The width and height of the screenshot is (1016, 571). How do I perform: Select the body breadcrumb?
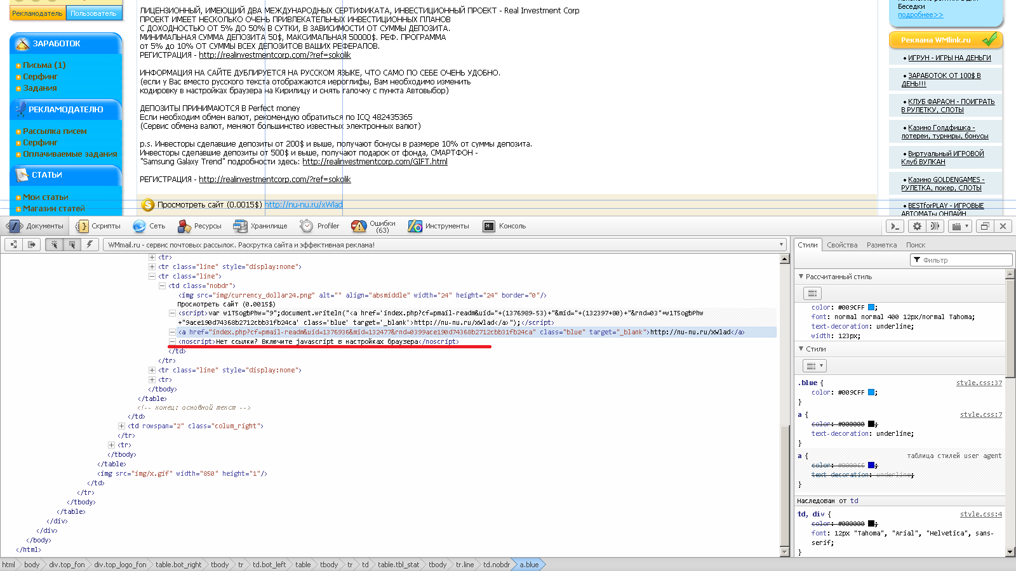pos(32,565)
